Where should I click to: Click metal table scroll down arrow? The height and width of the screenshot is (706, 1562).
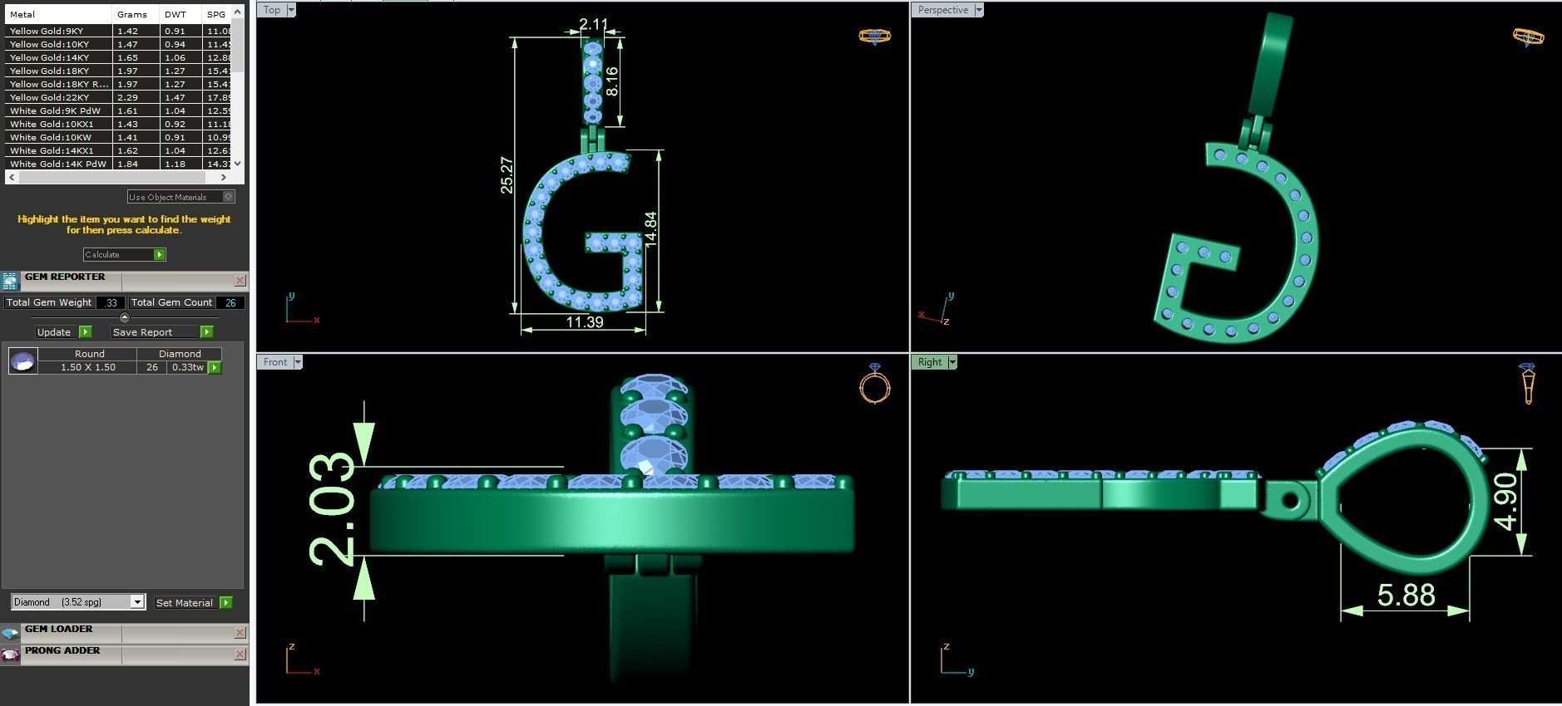click(238, 164)
